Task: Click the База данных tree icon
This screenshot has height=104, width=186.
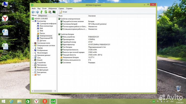Action: 35,72
